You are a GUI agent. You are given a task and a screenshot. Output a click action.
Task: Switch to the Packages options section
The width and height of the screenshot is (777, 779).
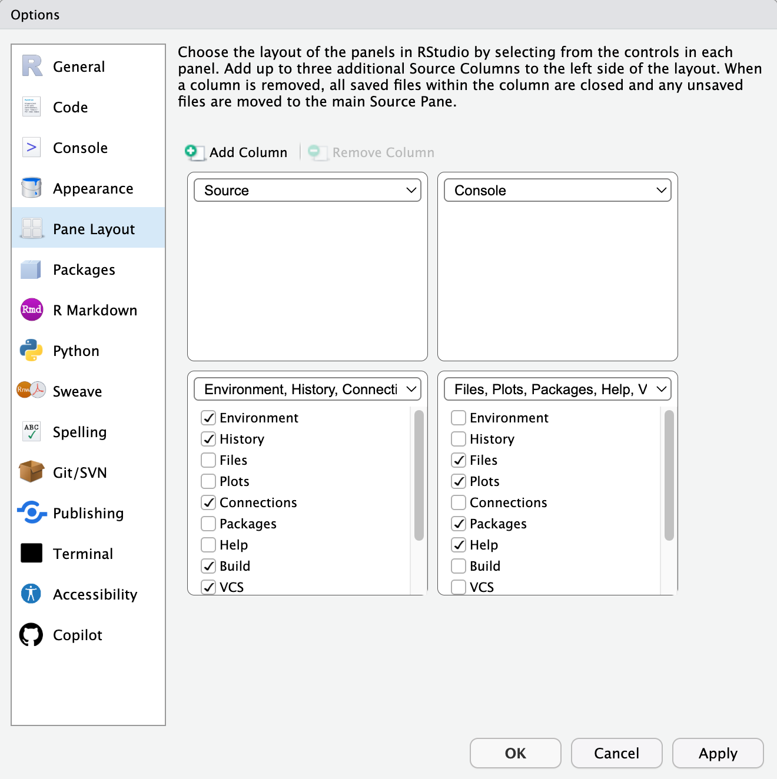84,269
